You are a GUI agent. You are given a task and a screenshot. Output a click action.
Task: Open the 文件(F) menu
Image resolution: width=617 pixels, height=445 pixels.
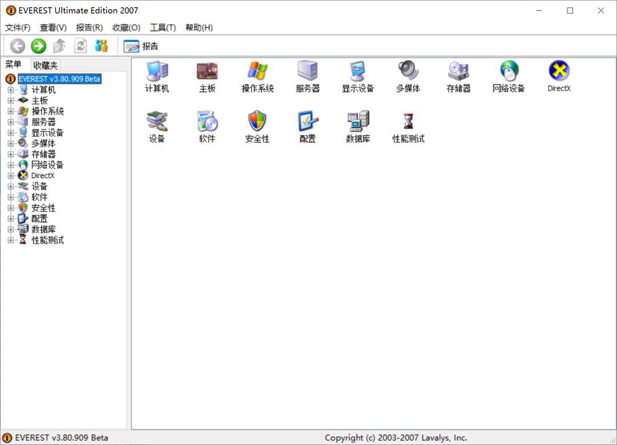pos(18,27)
